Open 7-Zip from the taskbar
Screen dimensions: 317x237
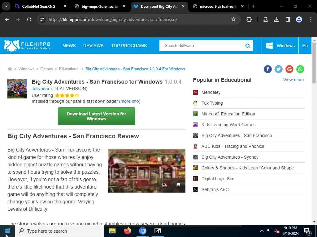point(158,231)
